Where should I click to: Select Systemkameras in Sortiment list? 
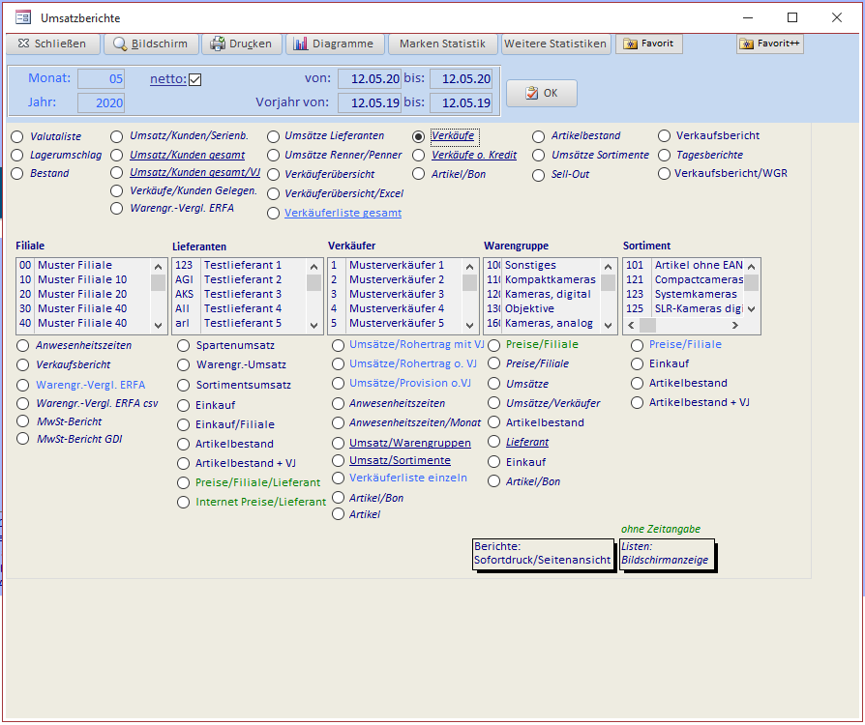[684, 295]
